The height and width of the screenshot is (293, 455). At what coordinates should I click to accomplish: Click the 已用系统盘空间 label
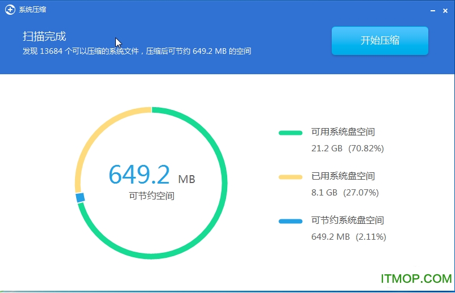[343, 176]
